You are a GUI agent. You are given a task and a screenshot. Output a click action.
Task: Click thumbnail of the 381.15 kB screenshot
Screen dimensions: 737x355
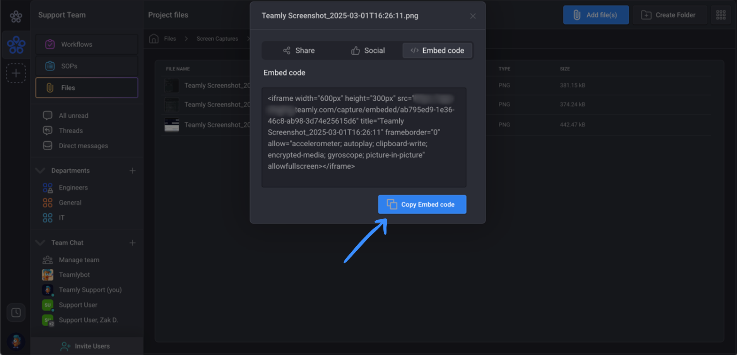point(171,86)
